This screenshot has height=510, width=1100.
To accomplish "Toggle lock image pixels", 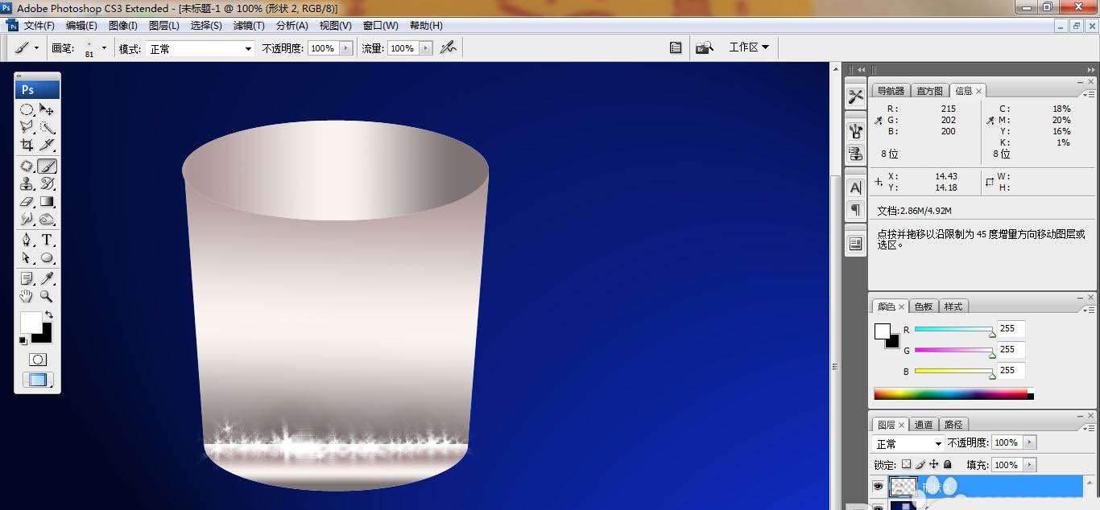I will click(920, 464).
